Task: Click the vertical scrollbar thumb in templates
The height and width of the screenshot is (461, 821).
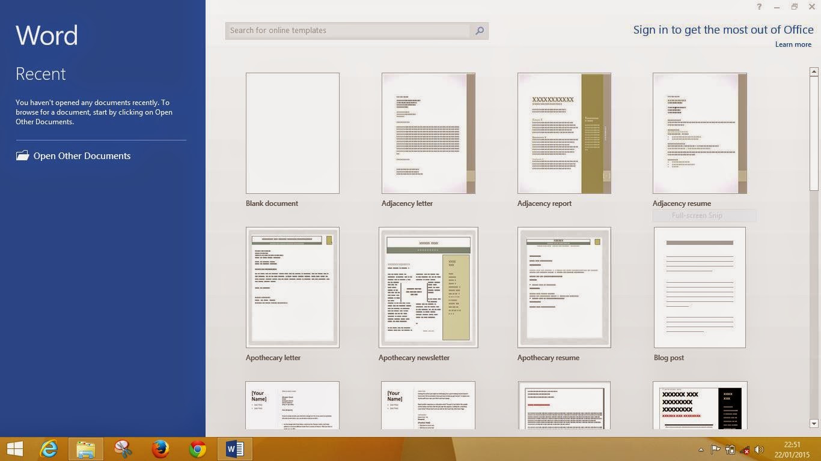Action: (814, 134)
